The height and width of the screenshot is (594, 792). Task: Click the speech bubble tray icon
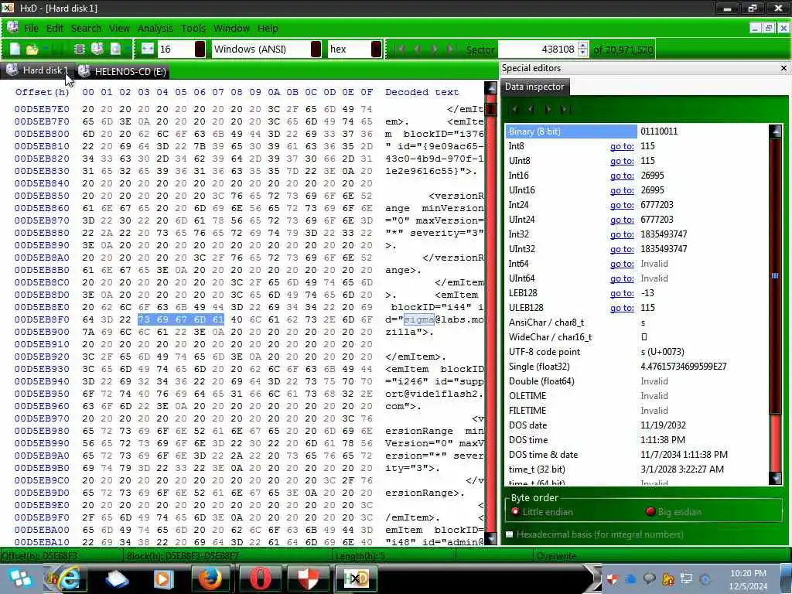650,579
